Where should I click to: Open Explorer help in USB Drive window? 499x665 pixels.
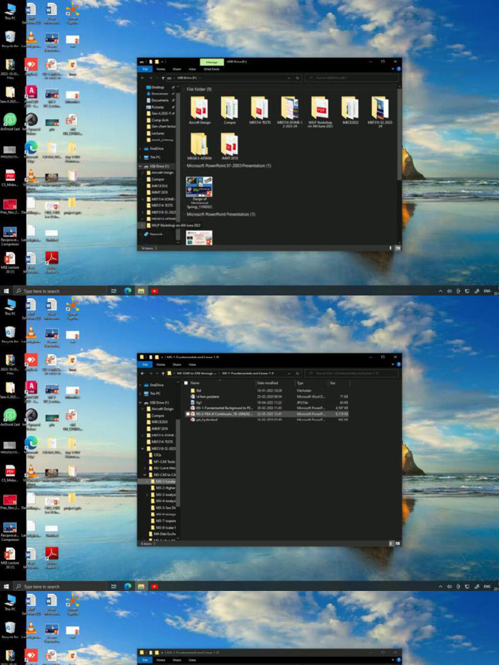[x=398, y=69]
